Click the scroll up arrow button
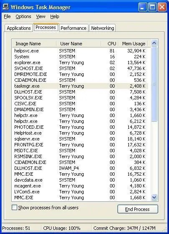169x234 pixels. coord(154,43)
